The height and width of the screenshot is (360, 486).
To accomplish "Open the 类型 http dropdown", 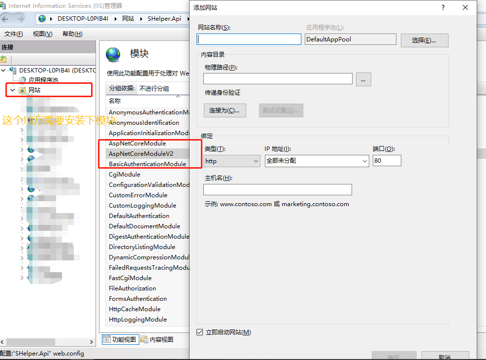I will (232, 161).
